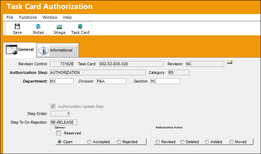Click the Task Card field 002-52-830-320
Screen dimensions: 261x154
[131, 64]
